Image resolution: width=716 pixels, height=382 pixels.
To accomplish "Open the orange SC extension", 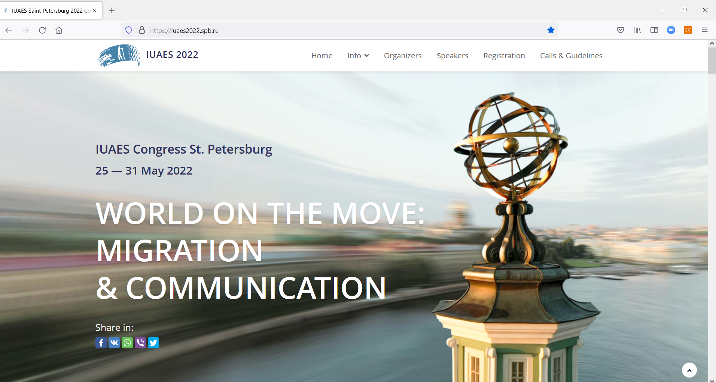I will click(x=688, y=30).
